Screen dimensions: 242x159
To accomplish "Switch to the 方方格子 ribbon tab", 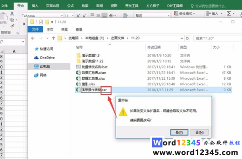I will point(153,6).
